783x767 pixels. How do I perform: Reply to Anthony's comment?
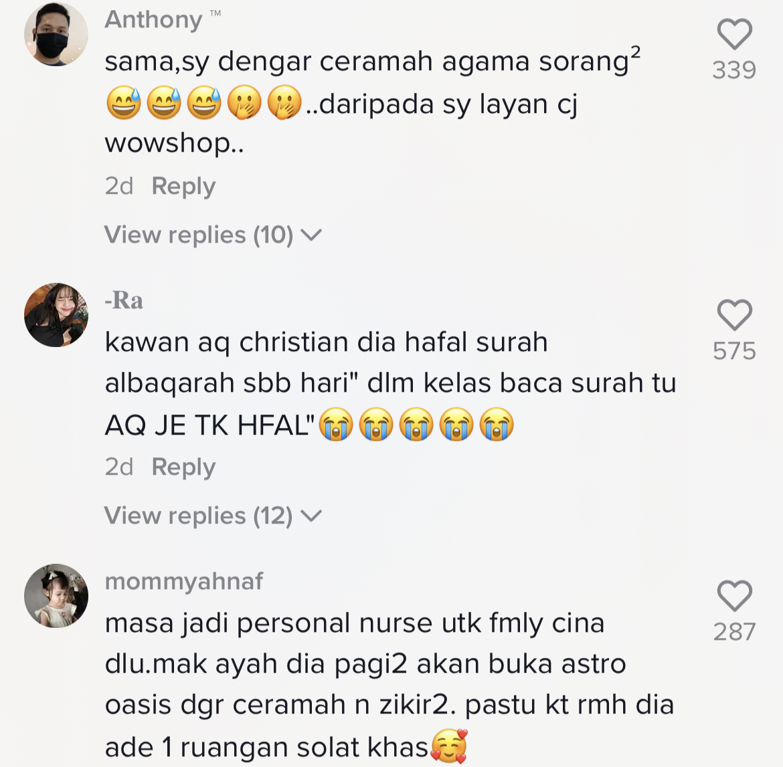pyautogui.click(x=183, y=186)
